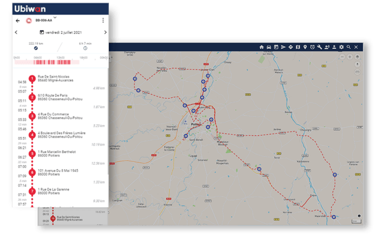Viewport: 379px width, 239px height.
Task: Open the vehicles car icon
Action: pyautogui.click(x=269, y=47)
